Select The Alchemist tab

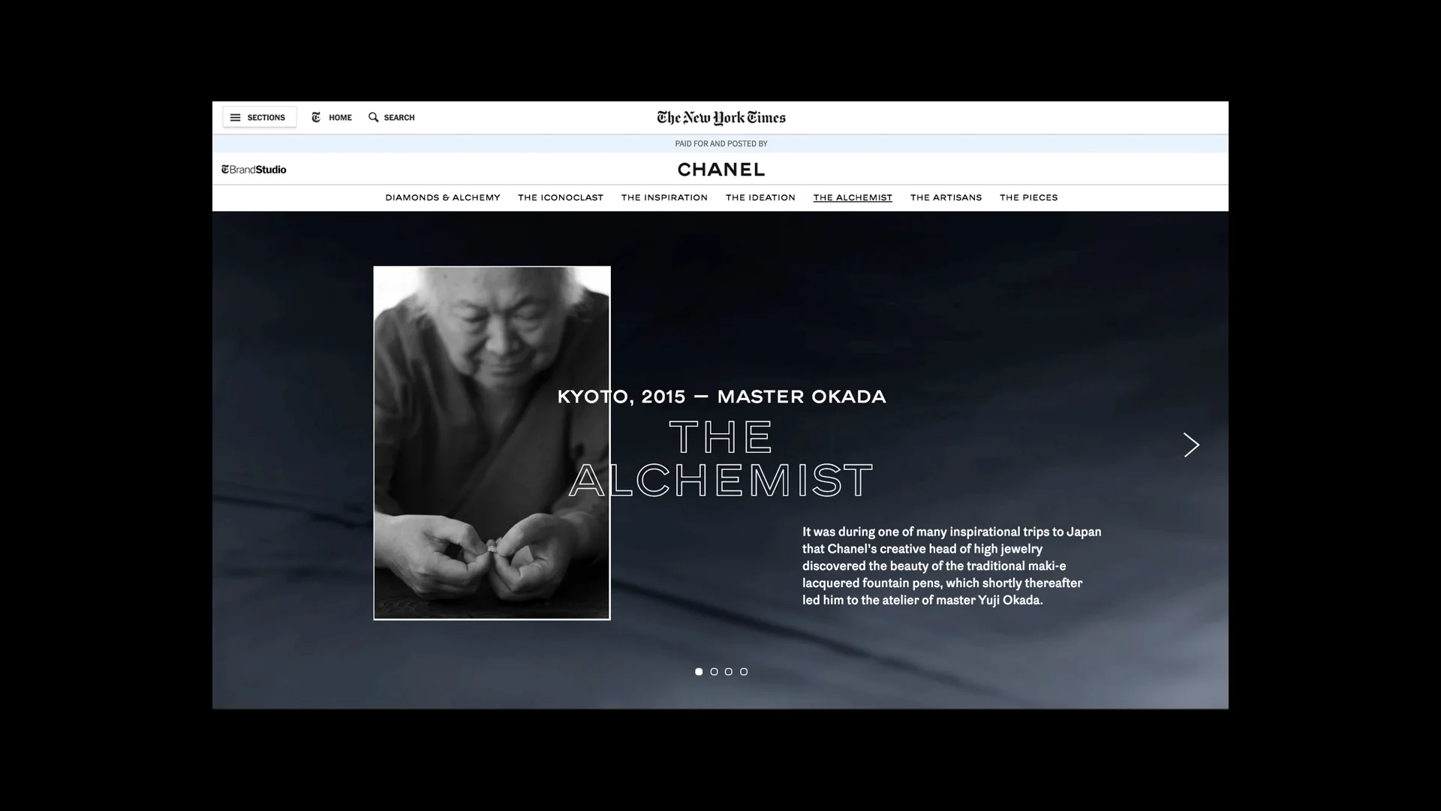click(x=853, y=197)
